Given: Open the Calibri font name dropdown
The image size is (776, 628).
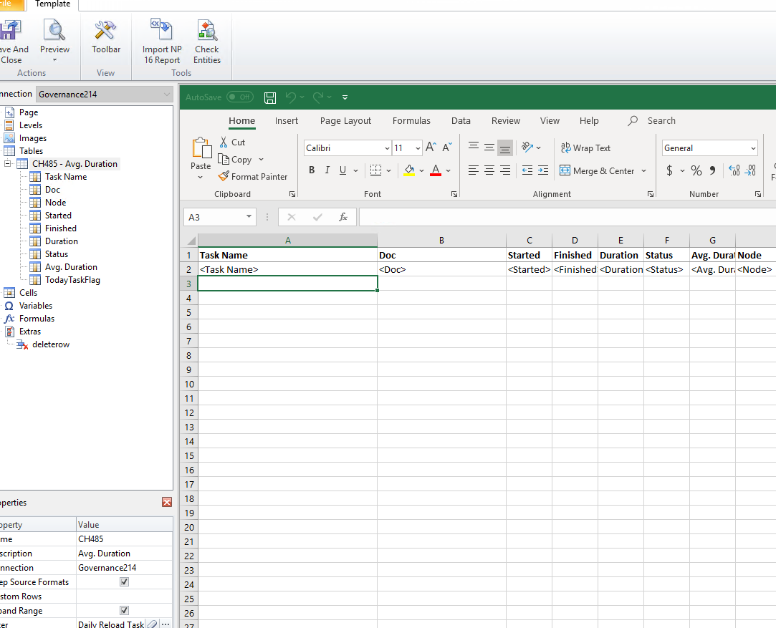Looking at the screenshot, I should click(387, 148).
